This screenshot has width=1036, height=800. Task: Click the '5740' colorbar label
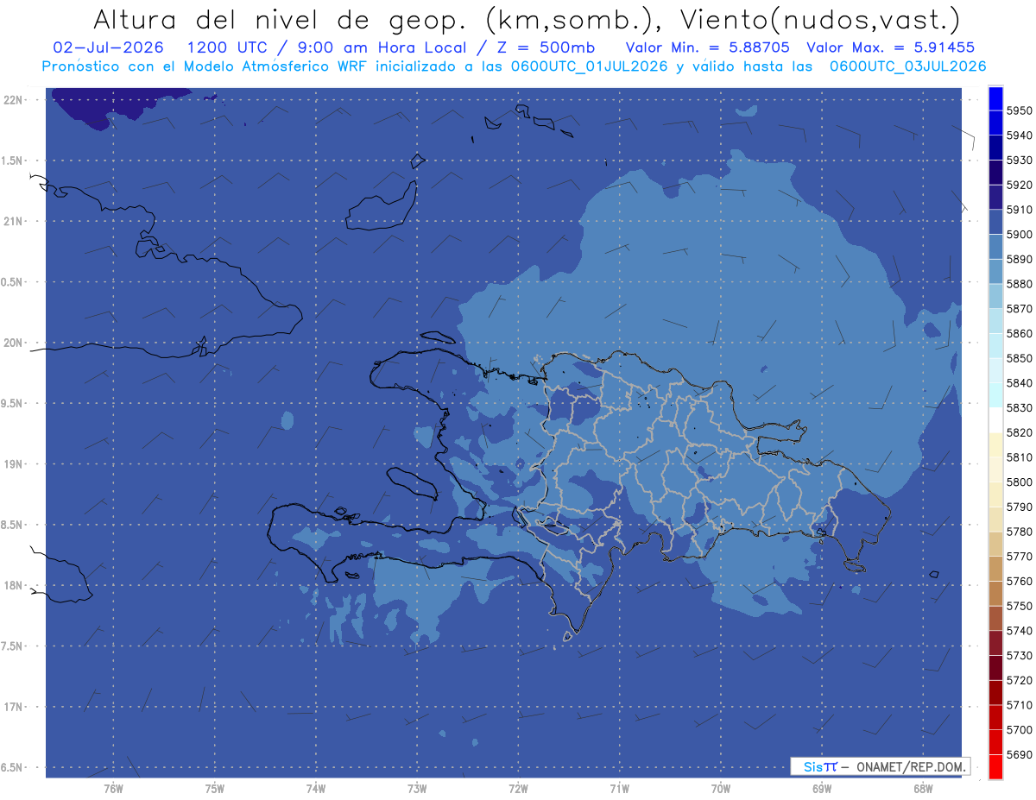[1020, 631]
